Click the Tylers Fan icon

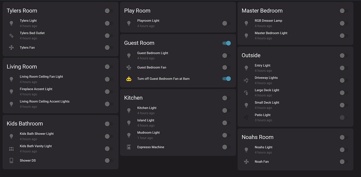[x=11, y=48]
